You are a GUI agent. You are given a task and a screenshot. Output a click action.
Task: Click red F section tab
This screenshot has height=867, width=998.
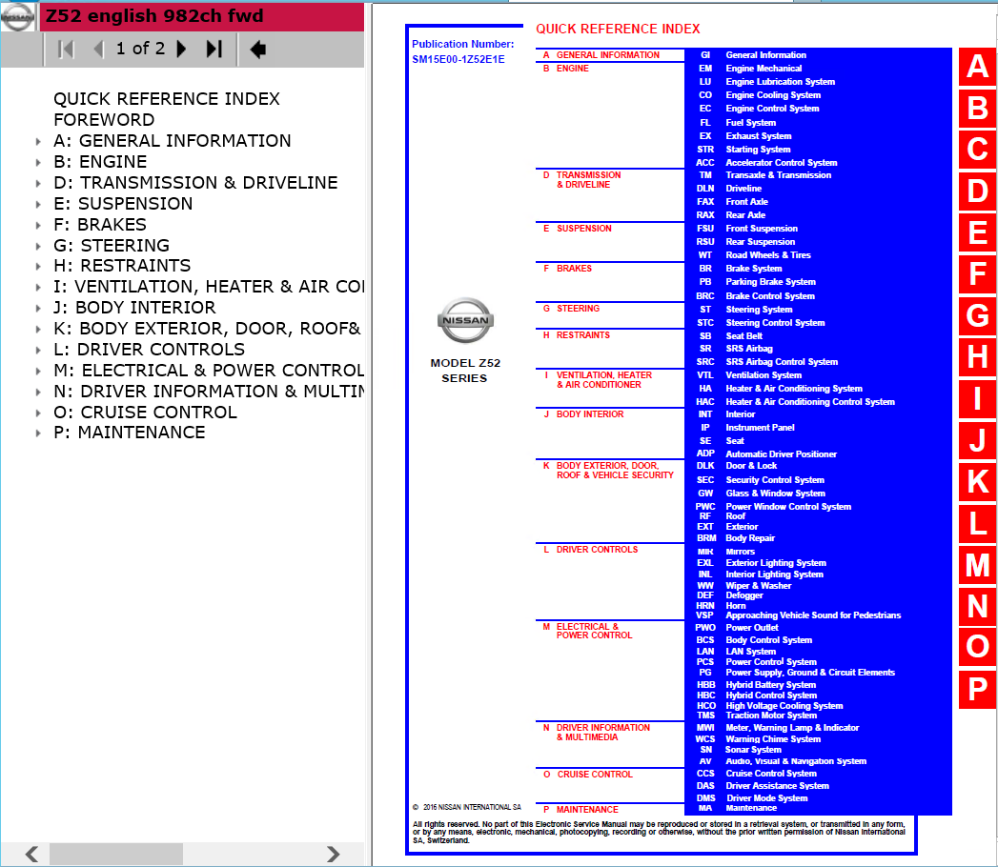978,273
